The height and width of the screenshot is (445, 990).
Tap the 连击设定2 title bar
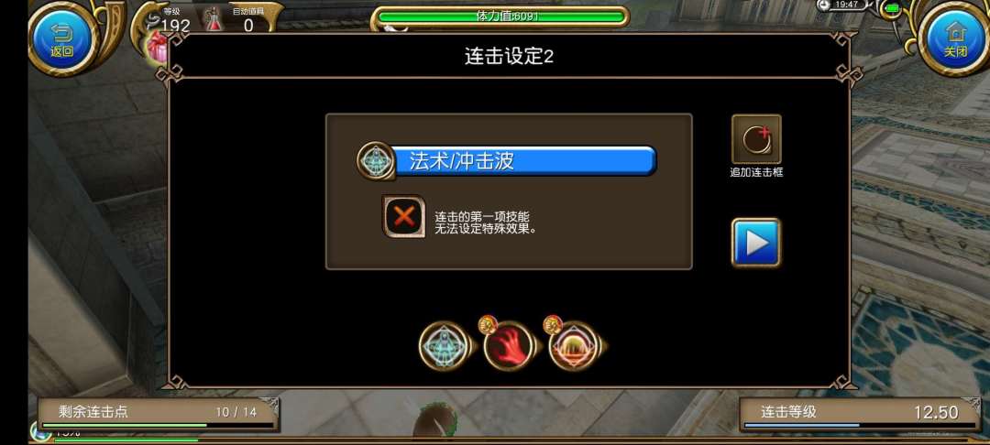point(509,56)
